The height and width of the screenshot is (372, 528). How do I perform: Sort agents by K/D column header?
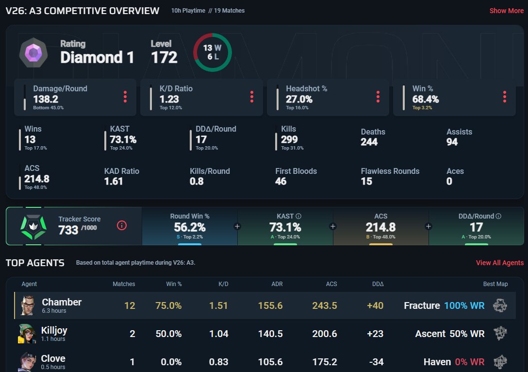click(x=223, y=284)
